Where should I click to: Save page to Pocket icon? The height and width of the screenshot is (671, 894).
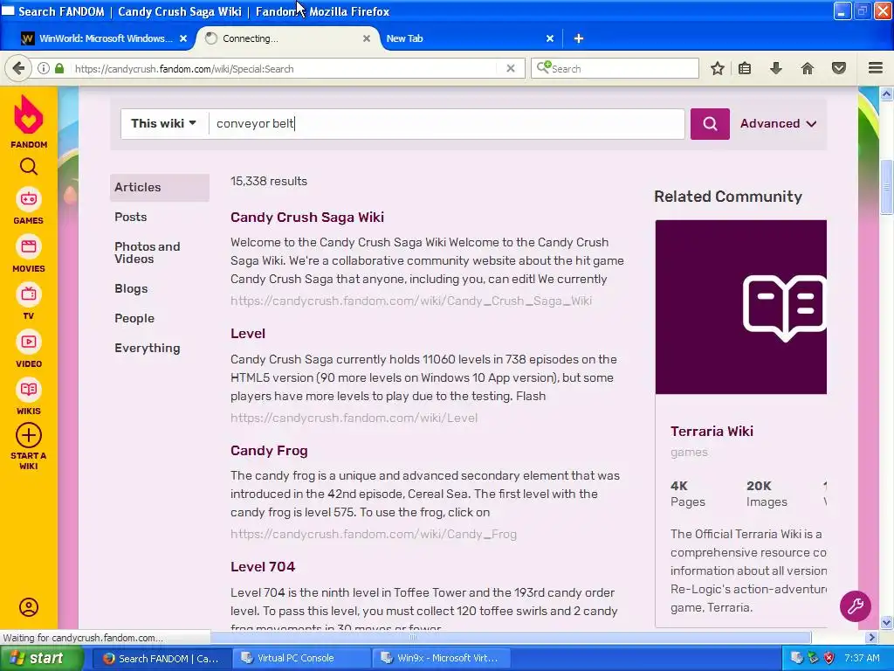(x=839, y=68)
